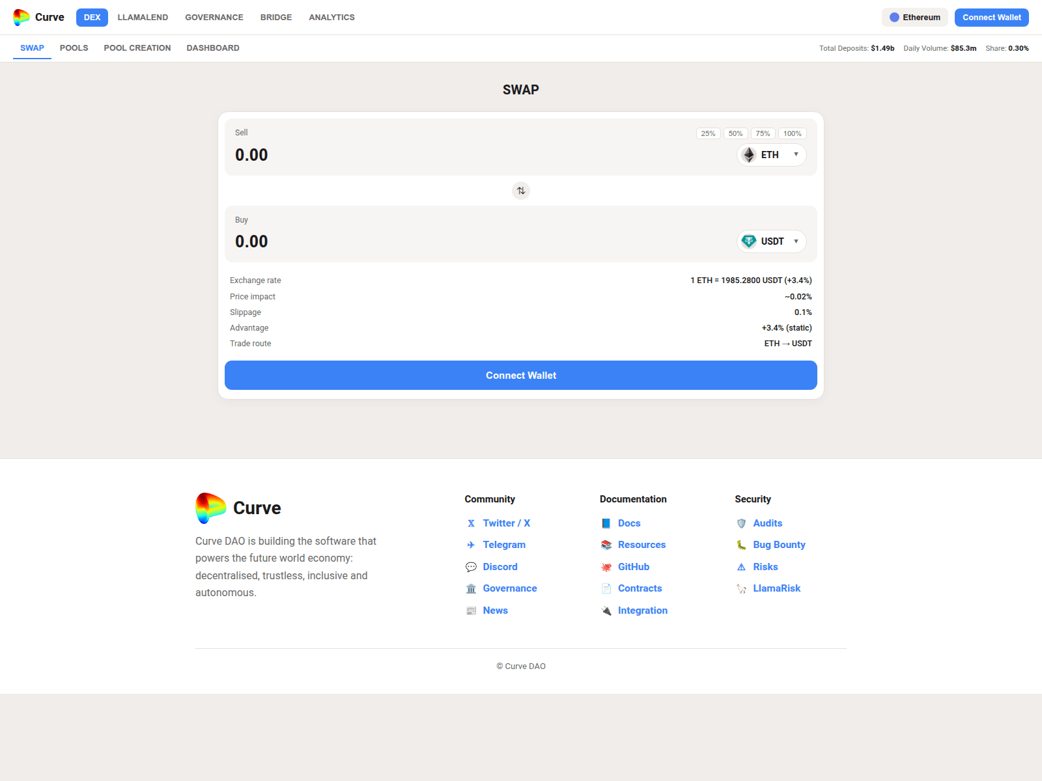Click the Audits shield icon
The image size is (1042, 781).
[741, 523]
